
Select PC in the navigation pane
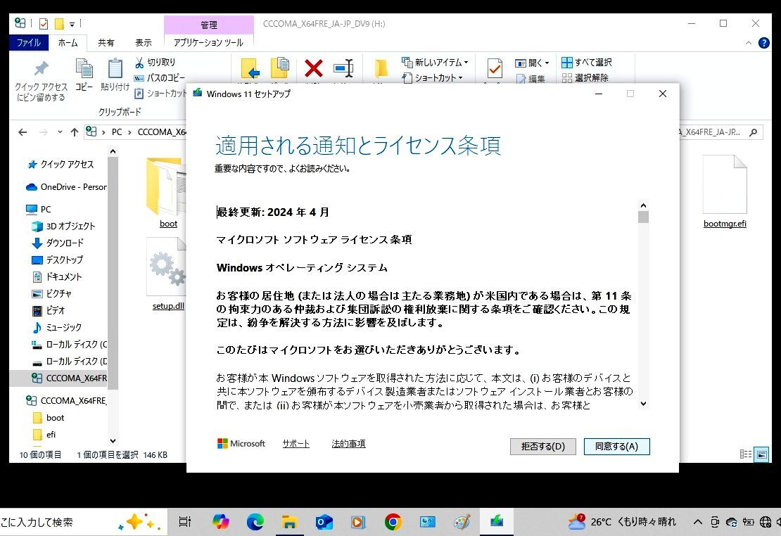39,209
